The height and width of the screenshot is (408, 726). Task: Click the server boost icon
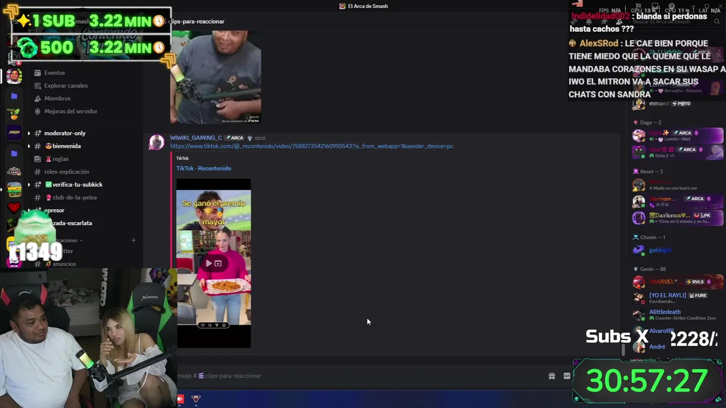coord(37,111)
